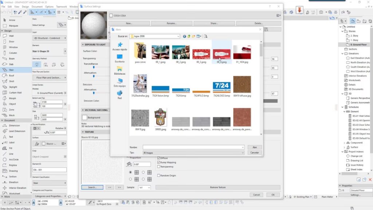Viewport: 373px width, 210px height.
Task: Uncheck the Diffuse checkbox
Action: tap(158, 158)
